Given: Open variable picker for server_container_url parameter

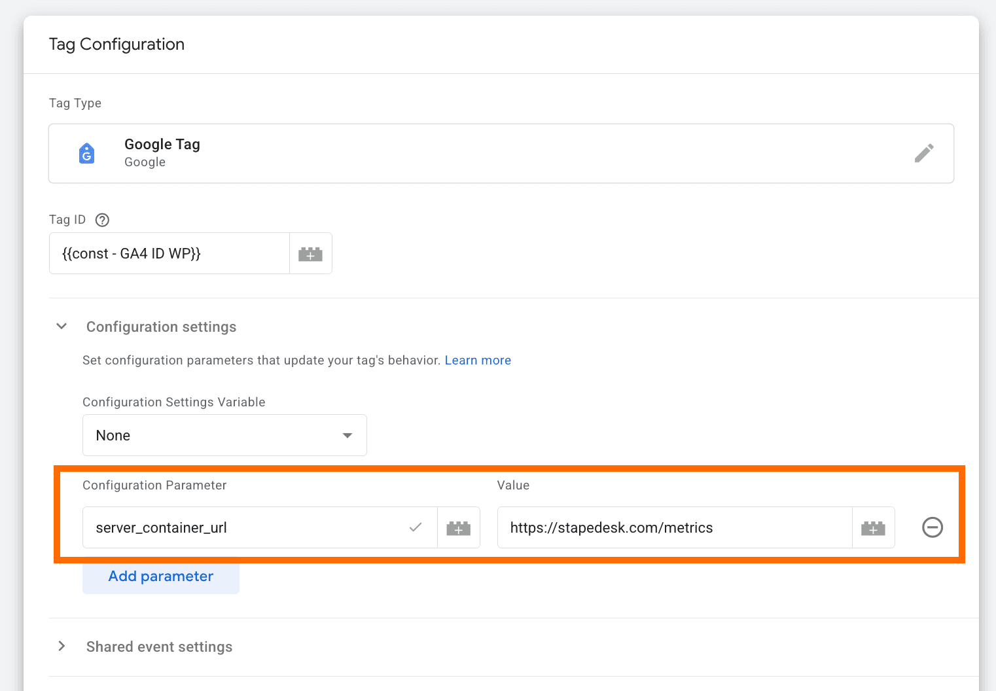Looking at the screenshot, I should pos(459,527).
